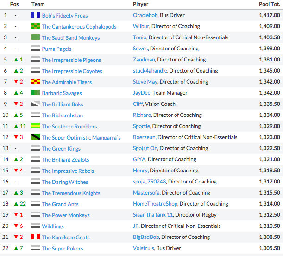The width and height of the screenshot is (283, 256).
Task: View player profile Siaan tha tank 11
Action: (153, 215)
